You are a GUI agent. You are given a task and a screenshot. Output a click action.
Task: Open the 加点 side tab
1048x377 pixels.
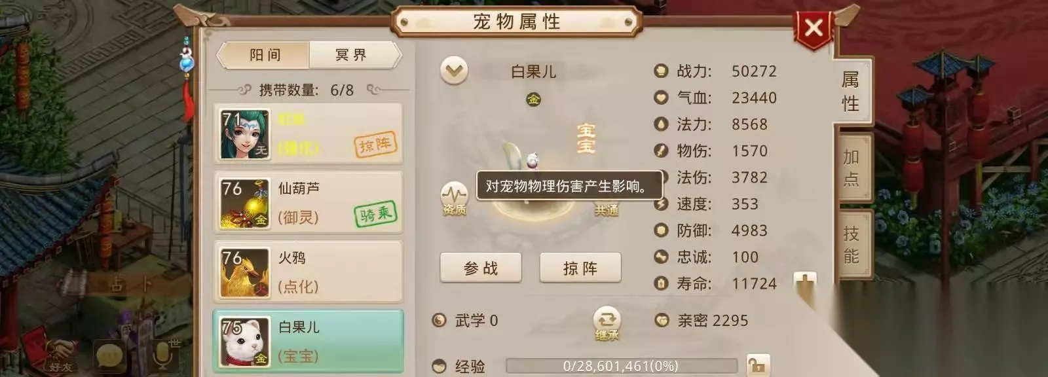click(x=851, y=168)
